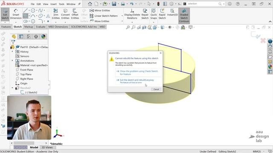Open the Options gear icon

pyautogui.click(x=171, y=4)
